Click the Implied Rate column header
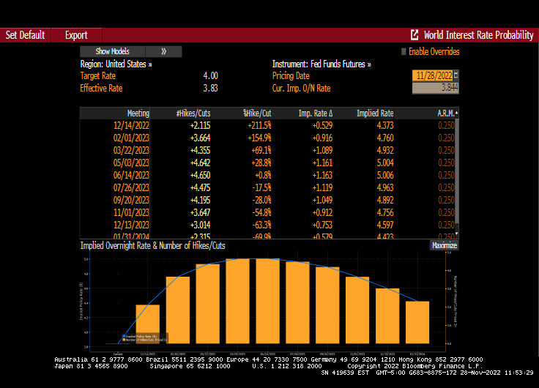 click(x=374, y=113)
